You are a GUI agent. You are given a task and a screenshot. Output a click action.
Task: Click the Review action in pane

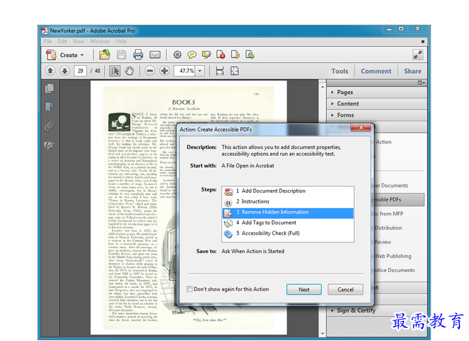tap(383, 242)
